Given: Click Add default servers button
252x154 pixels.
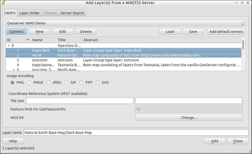Looking at the screenshot, I should coord(226,32).
